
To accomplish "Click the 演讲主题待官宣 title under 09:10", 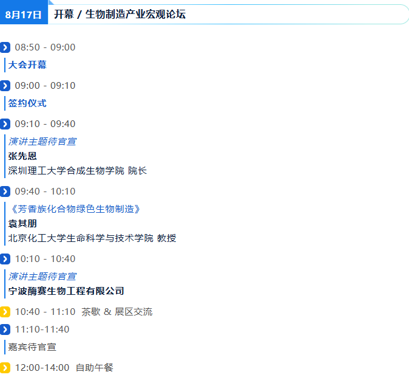I will coord(42,142).
